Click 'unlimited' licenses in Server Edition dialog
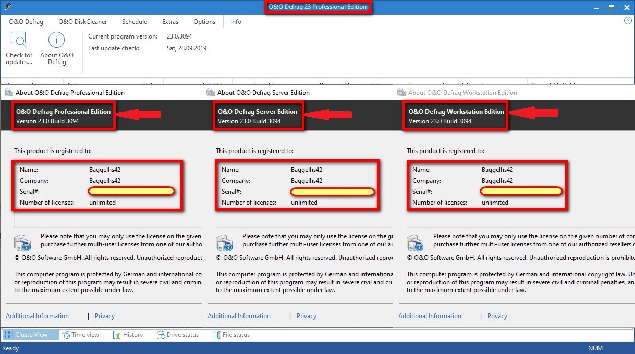 tap(304, 203)
